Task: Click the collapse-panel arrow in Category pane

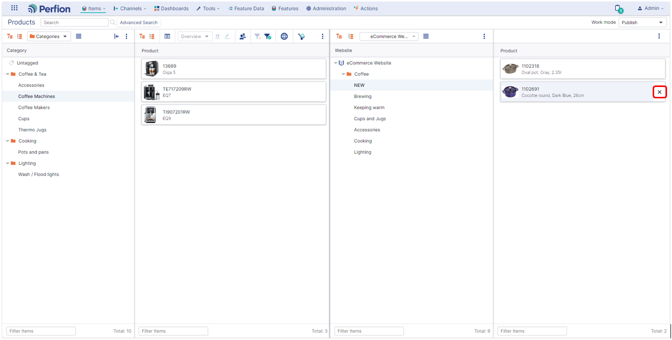Action: [x=116, y=36]
